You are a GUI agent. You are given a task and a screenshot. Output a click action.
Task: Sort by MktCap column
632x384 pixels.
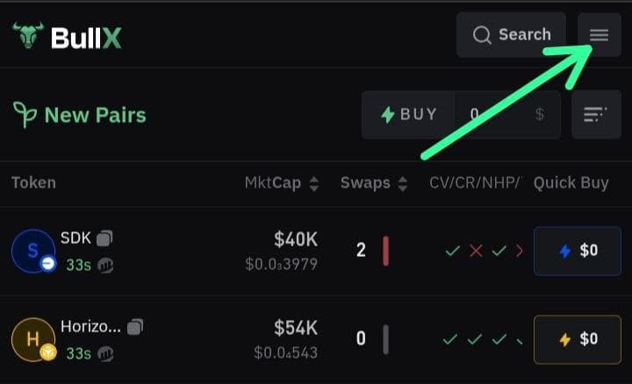tap(281, 183)
